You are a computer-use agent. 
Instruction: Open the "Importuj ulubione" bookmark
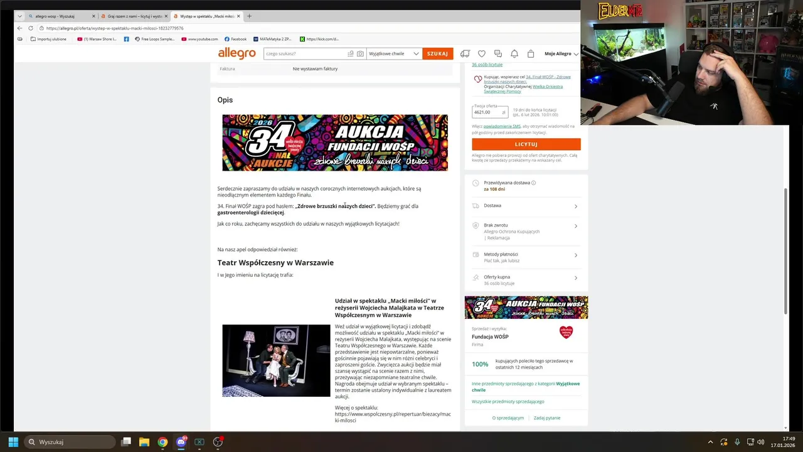(48, 39)
